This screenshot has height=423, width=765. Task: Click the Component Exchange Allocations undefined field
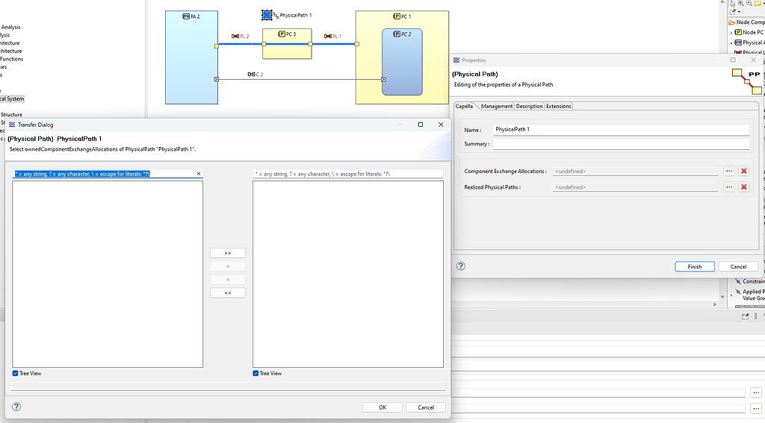pos(635,171)
